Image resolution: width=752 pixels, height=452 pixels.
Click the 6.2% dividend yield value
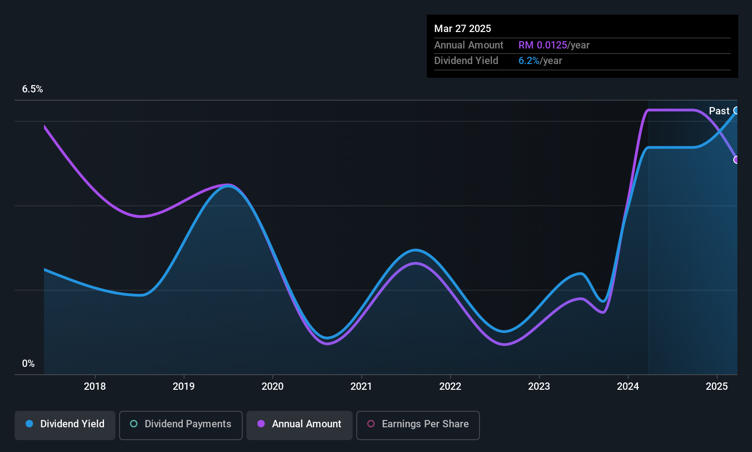pos(529,60)
